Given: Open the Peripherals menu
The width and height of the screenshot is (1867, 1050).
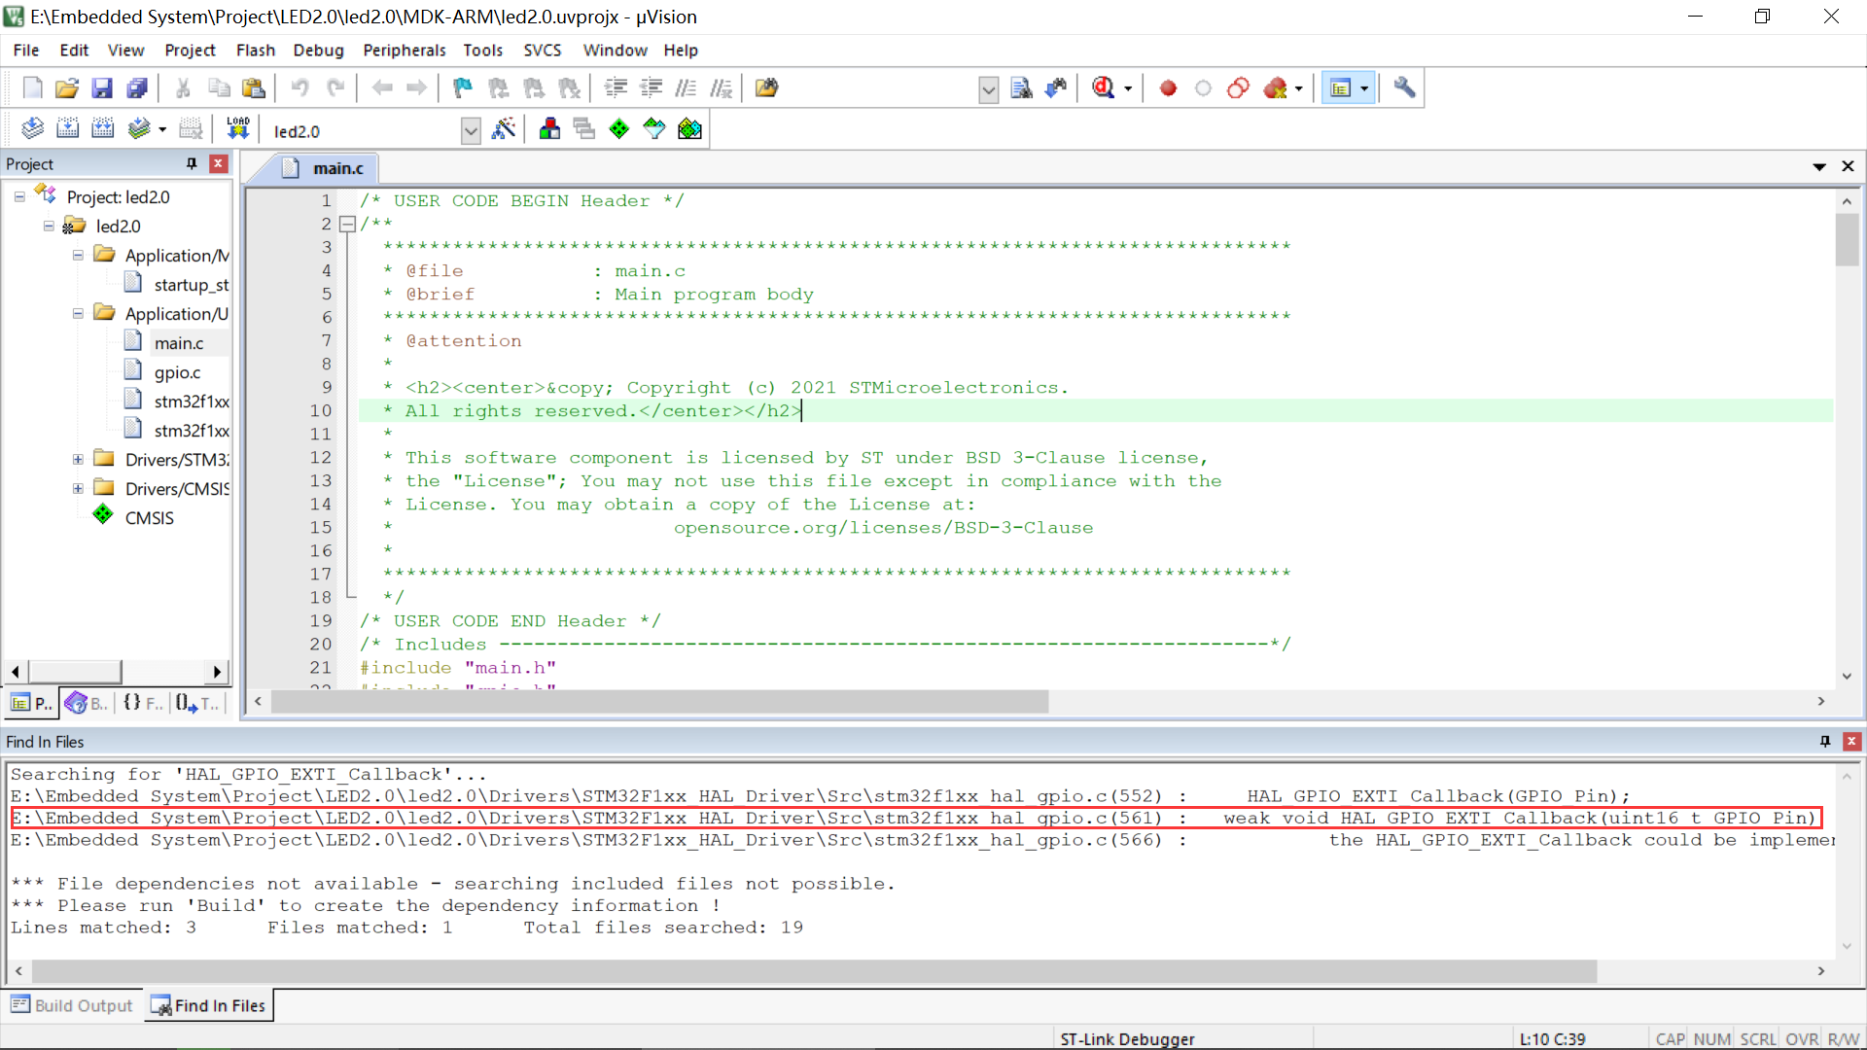Looking at the screenshot, I should pos(404,50).
